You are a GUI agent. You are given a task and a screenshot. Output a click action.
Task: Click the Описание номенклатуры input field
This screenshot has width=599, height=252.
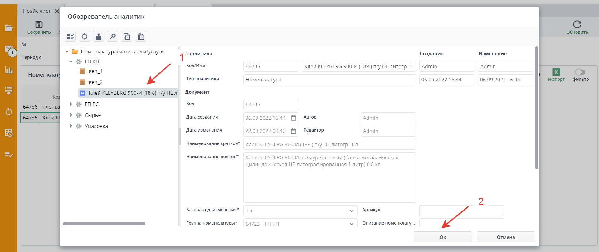(x=461, y=223)
